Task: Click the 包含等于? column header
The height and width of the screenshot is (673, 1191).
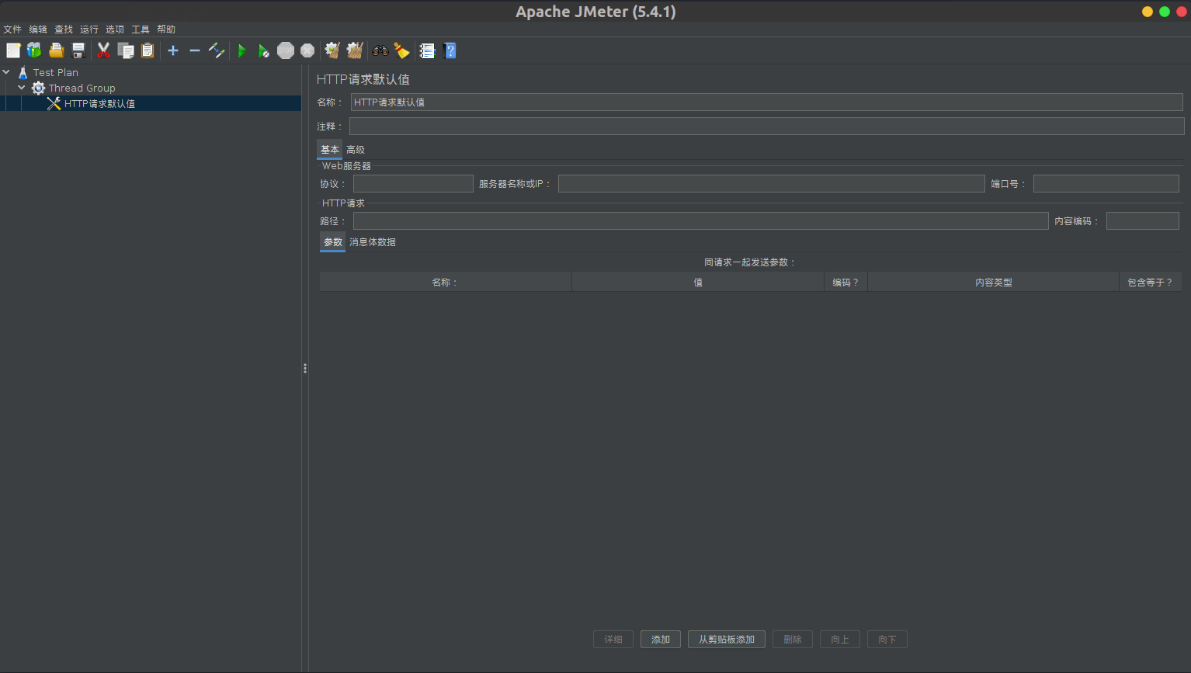Action: [x=1151, y=283]
